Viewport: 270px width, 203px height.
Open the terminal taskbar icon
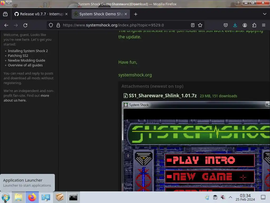coord(73,197)
